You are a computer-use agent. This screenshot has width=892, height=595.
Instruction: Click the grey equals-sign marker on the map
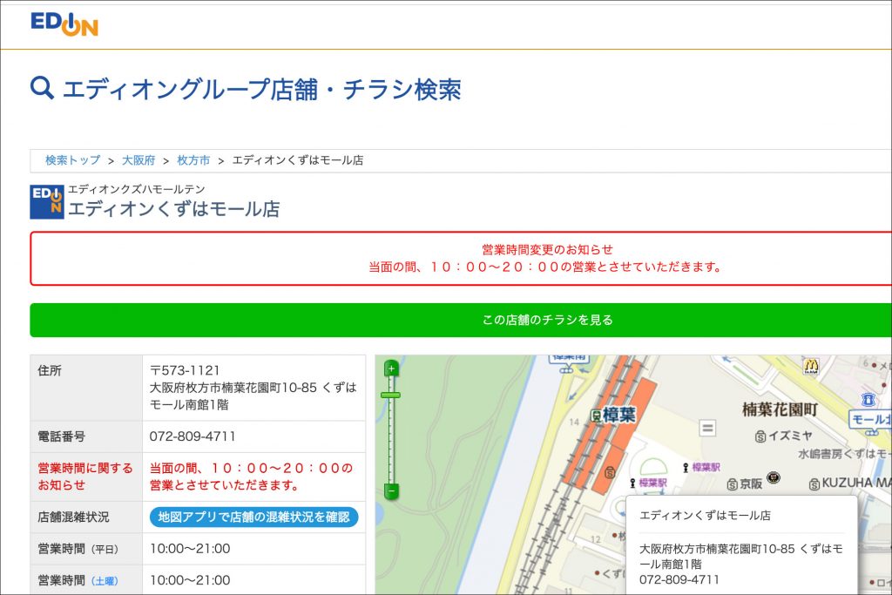(707, 428)
